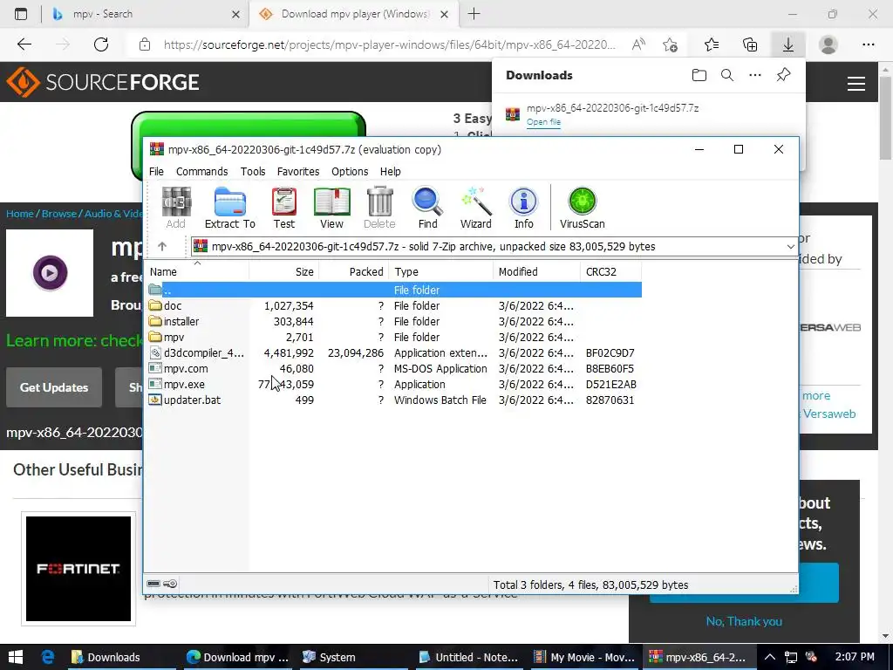Click the Edge downloads toolbar arrow icon
This screenshot has width=893, height=670.
click(788, 44)
